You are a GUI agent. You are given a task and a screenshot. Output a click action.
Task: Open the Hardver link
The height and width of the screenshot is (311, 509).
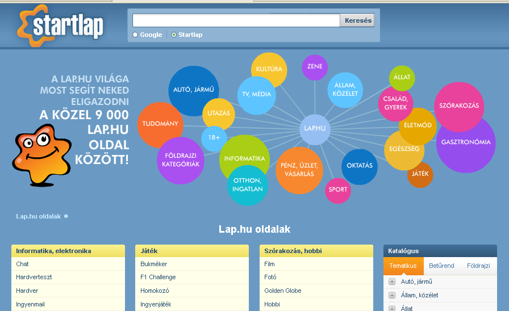27,291
